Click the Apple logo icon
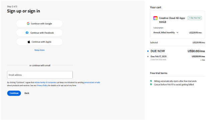 [29, 42]
